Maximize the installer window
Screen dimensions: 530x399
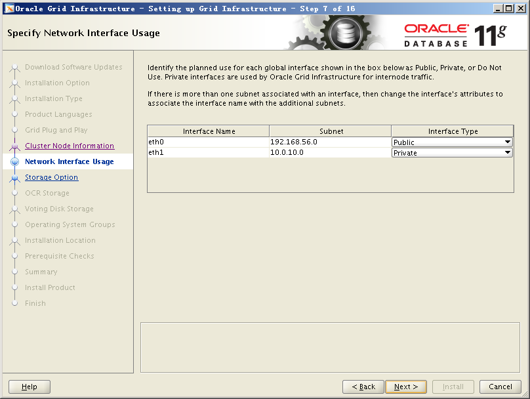click(509, 9)
